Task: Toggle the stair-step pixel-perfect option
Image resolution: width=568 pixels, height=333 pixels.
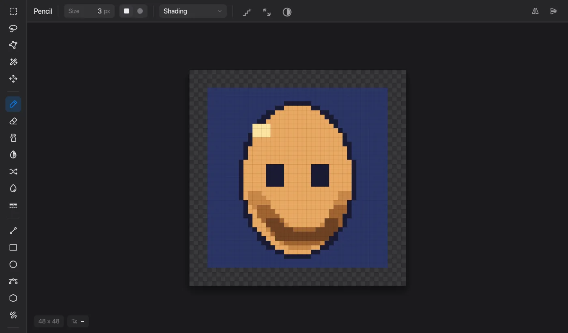Action: coord(247,12)
